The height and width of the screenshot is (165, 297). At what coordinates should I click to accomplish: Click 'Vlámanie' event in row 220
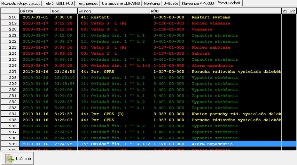pyautogui.click(x=202, y=29)
